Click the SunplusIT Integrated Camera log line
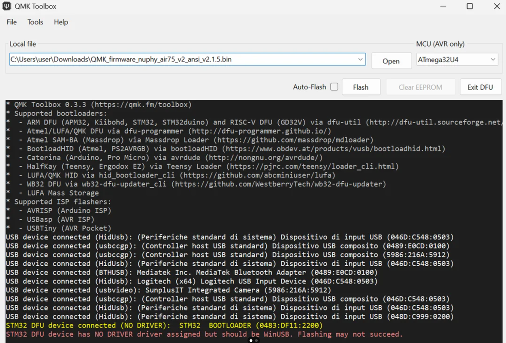 tap(169, 290)
